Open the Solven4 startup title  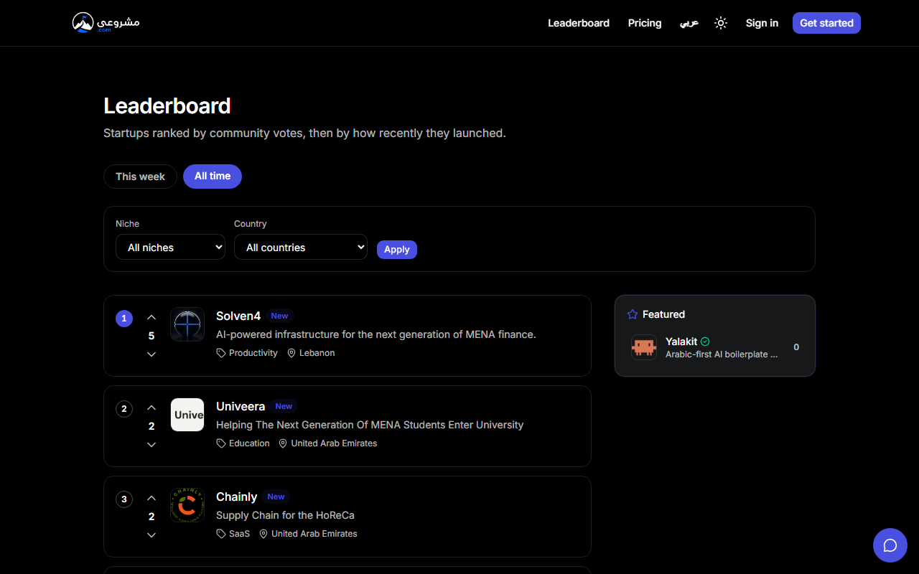(x=238, y=316)
